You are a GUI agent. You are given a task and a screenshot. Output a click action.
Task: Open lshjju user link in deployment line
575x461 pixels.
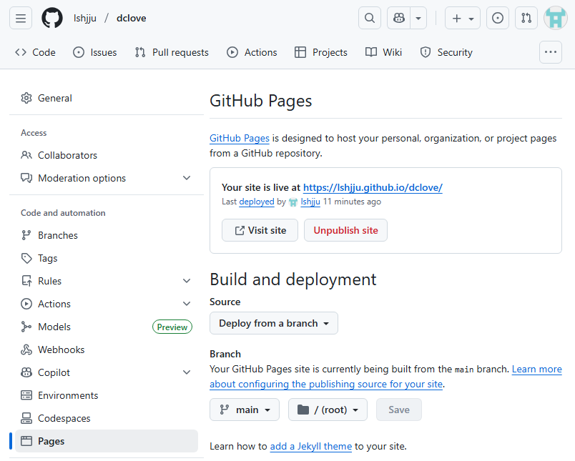tap(310, 202)
